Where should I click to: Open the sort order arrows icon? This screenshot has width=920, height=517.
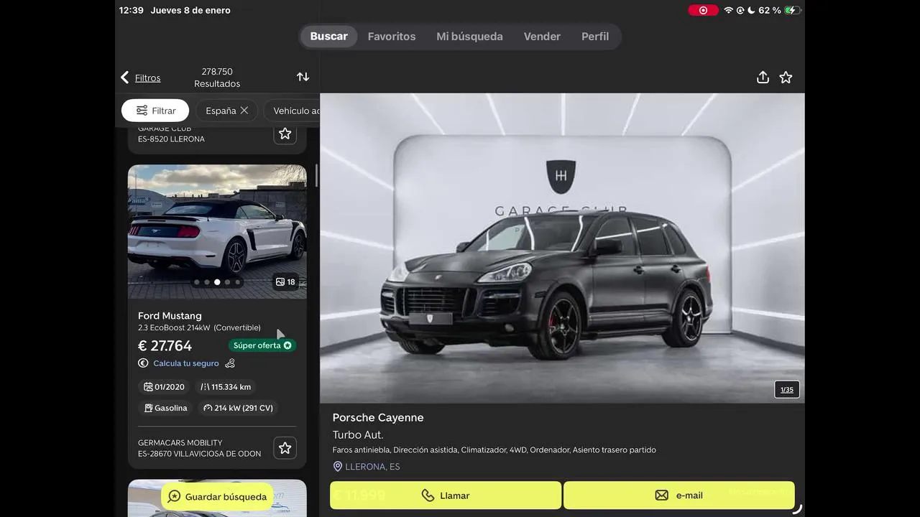303,77
